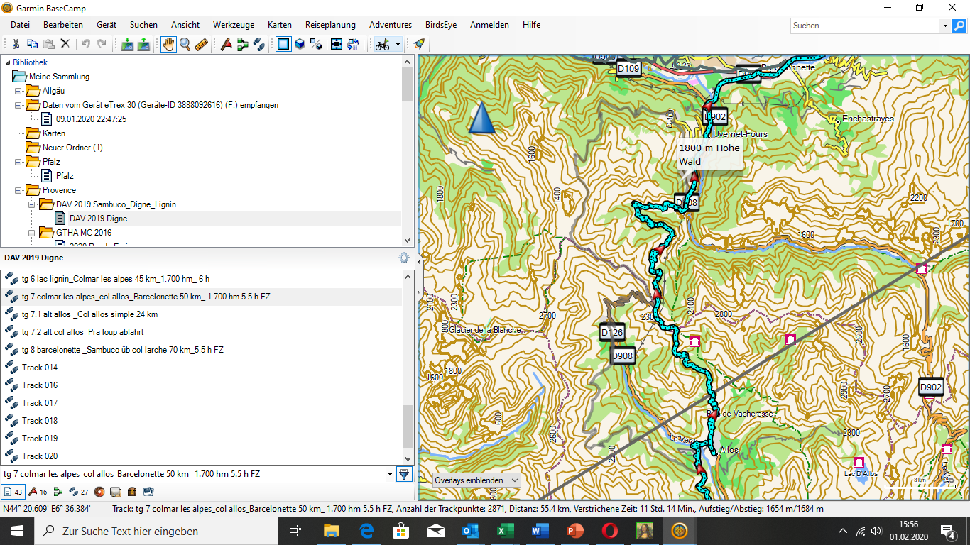Click the Undo arrow icon
The width and height of the screenshot is (970, 545).
pyautogui.click(x=86, y=44)
